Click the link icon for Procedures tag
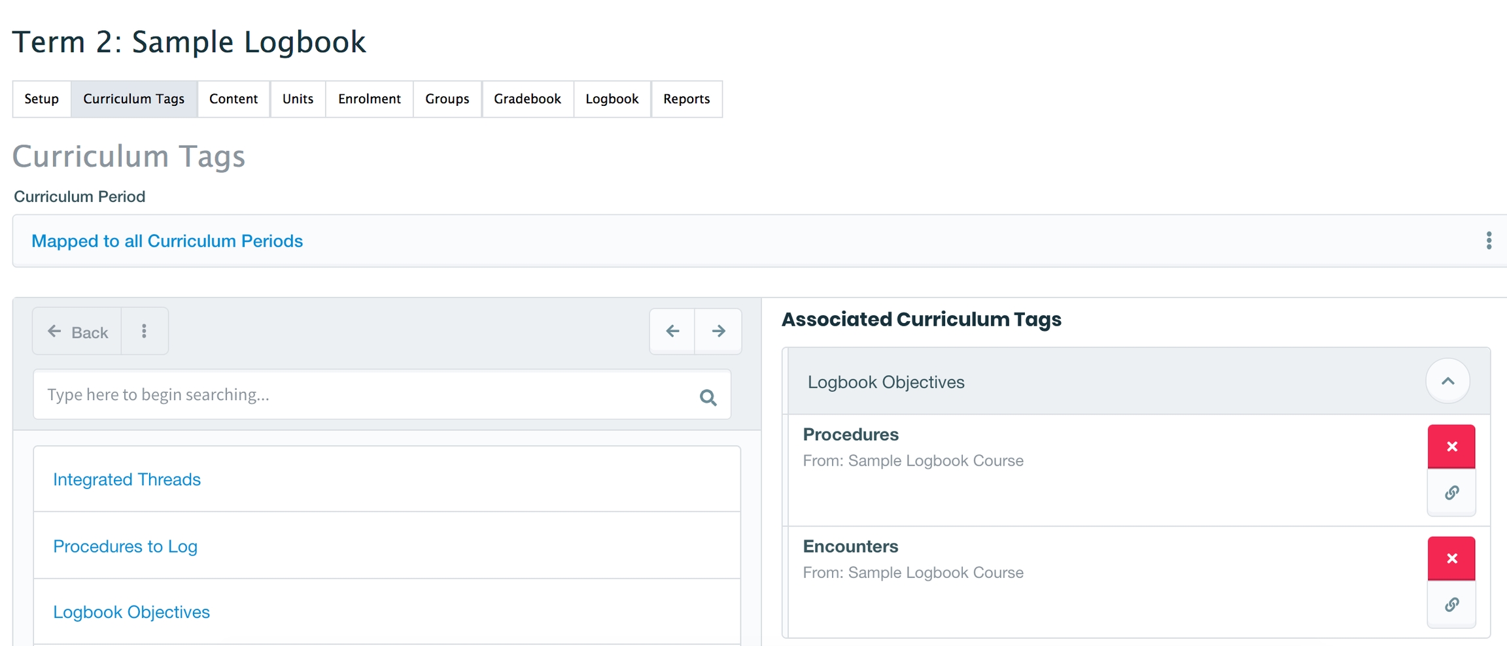 1451,492
